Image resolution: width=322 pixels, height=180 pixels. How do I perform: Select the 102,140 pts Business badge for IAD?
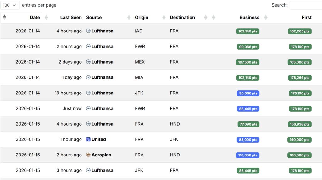click(248, 31)
